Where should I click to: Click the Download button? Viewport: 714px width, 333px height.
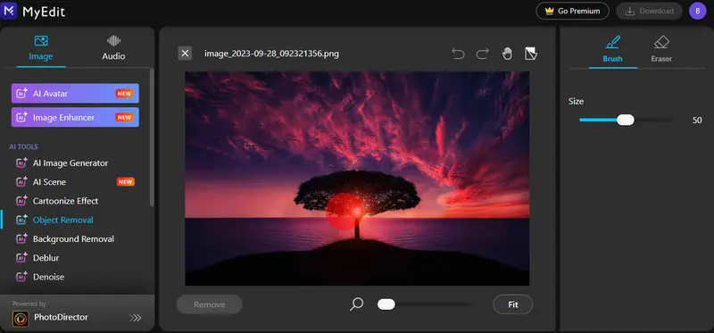coord(650,11)
